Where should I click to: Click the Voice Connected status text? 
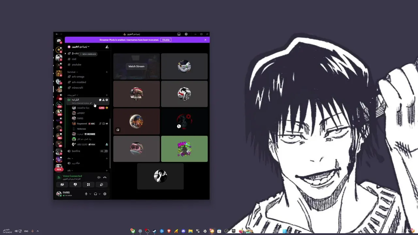72,176
